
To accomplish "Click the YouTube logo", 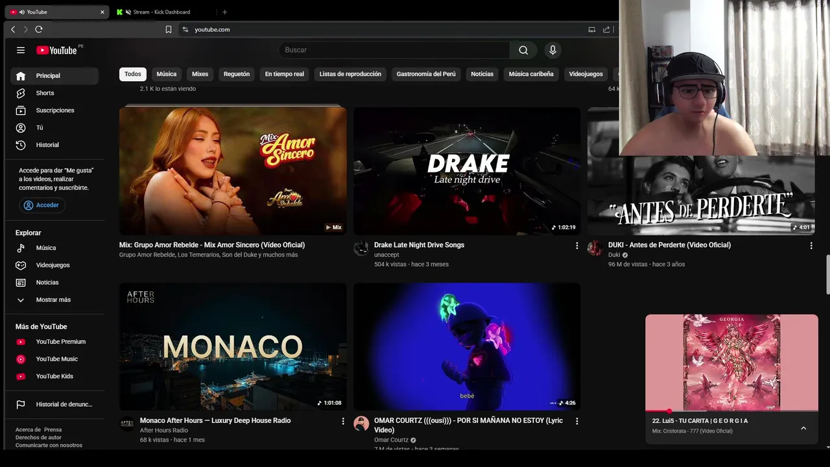I will coord(56,50).
